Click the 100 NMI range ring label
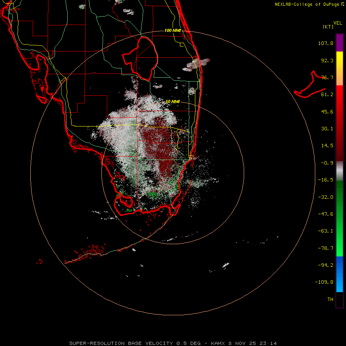This screenshot has height=346, width=346. tap(173, 30)
